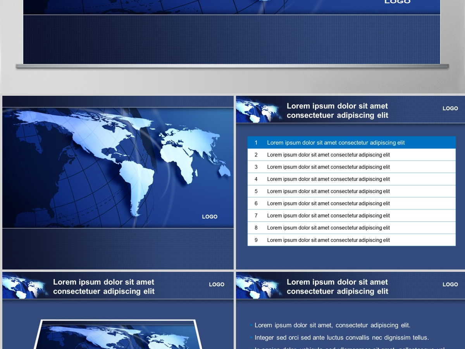The image size is (465, 349).
Task: Click LOGO on the numbered table slide
Action: [450, 109]
